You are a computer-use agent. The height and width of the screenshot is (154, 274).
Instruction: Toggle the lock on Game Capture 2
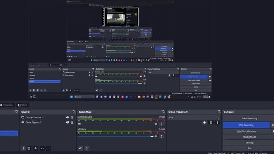pos(72,122)
